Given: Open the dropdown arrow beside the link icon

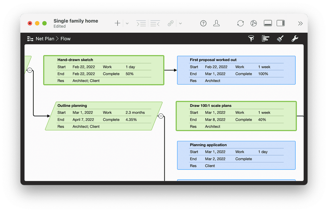Looking at the screenshot, I should tap(180, 23).
